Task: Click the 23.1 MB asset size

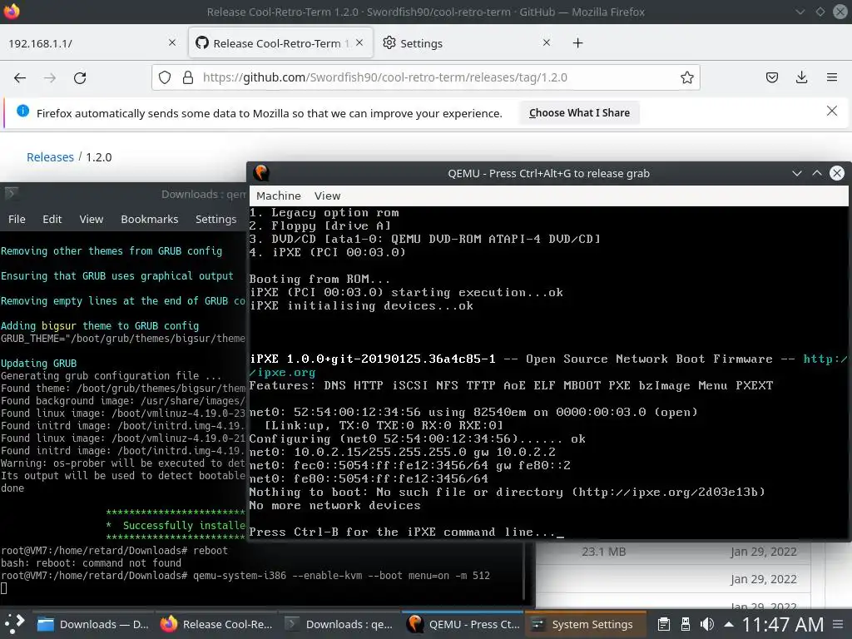Action: click(603, 552)
